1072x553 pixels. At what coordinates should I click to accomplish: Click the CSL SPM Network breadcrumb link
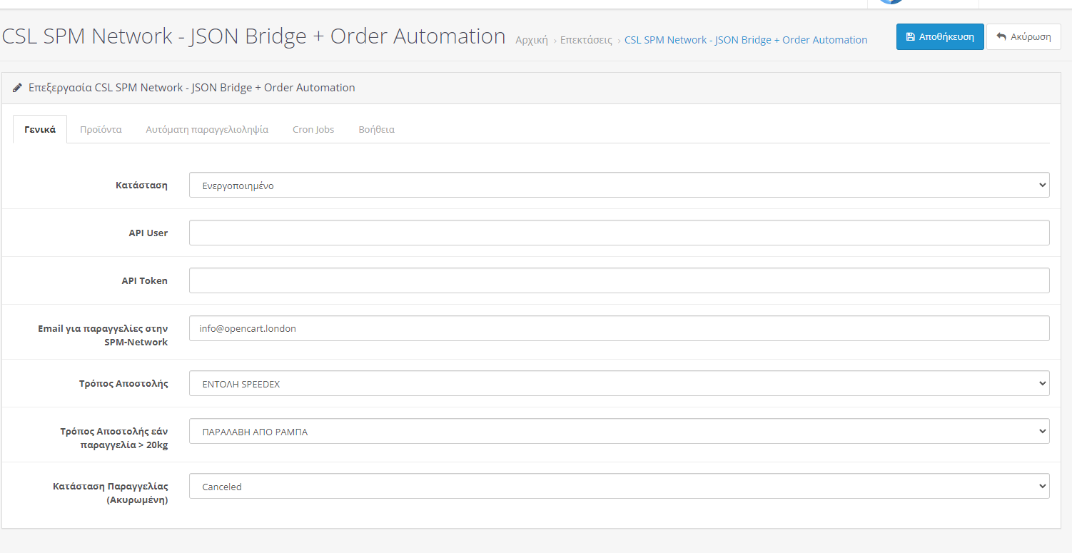pyautogui.click(x=746, y=40)
